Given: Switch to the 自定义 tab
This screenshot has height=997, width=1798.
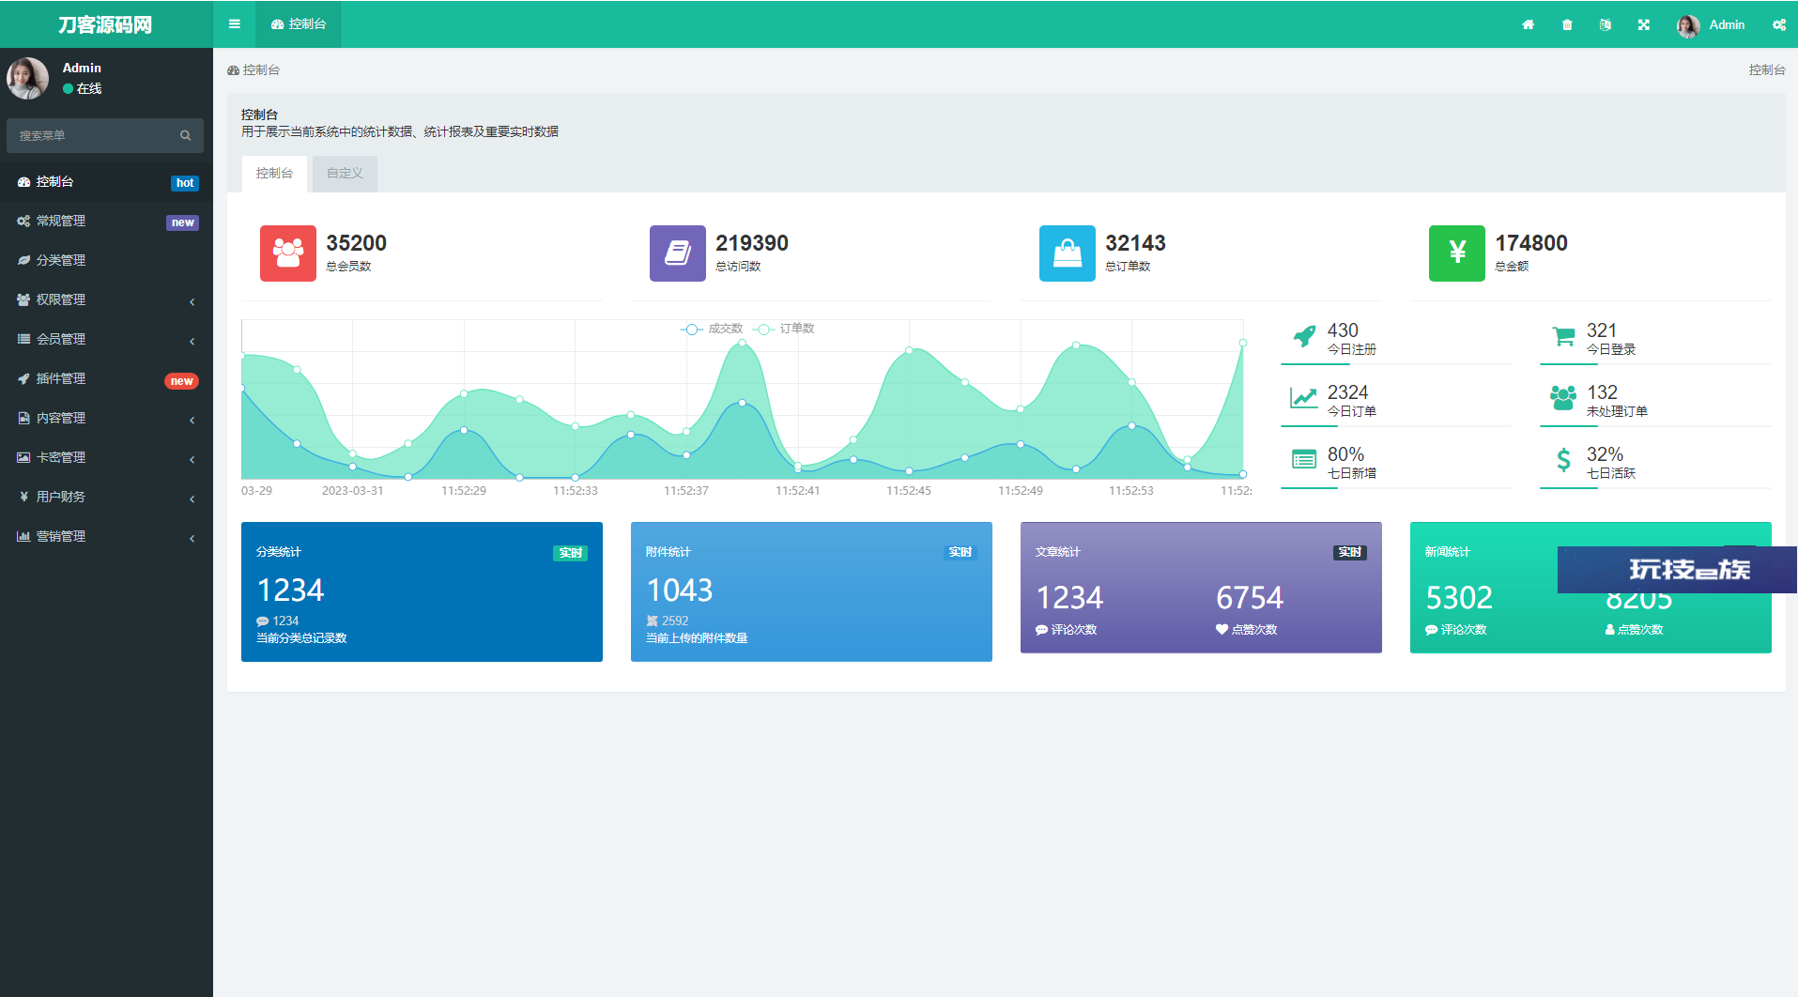Looking at the screenshot, I should pyautogui.click(x=345, y=174).
